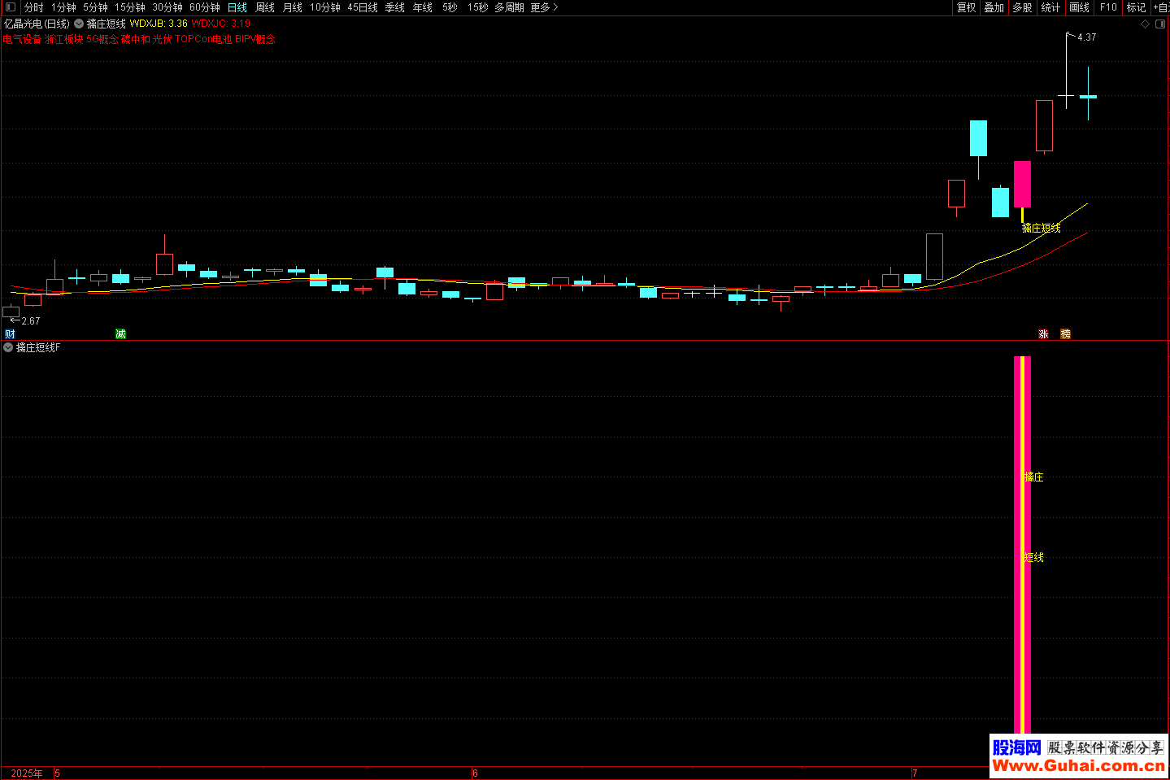The height and width of the screenshot is (780, 1170).
Task: Click the green 减 marker on the chart
Action: (120, 334)
